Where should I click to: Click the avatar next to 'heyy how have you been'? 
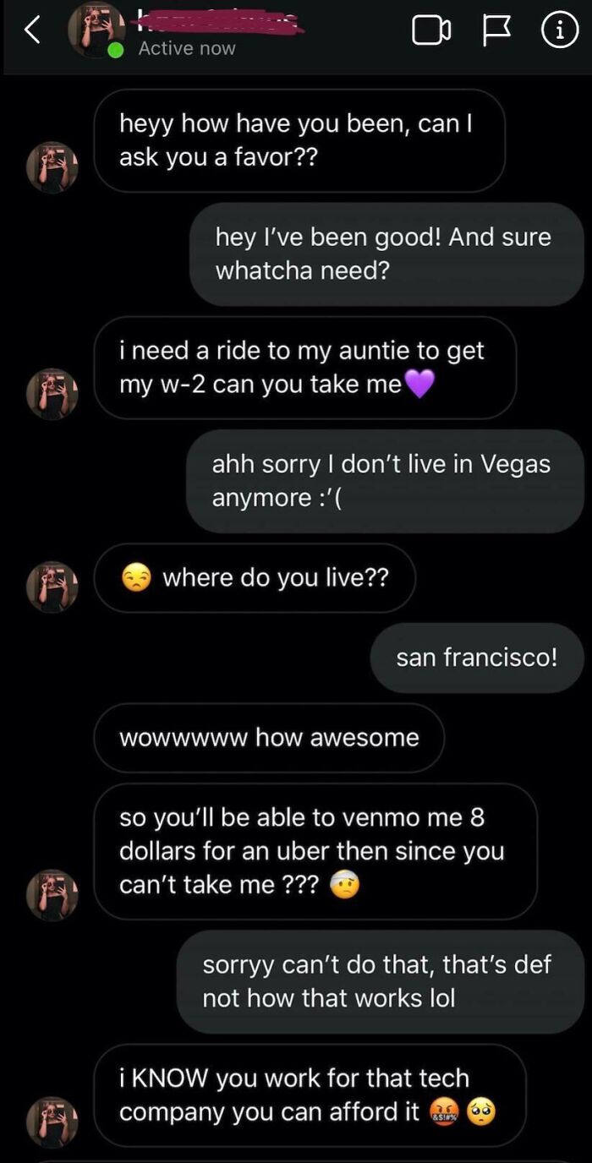click(52, 166)
